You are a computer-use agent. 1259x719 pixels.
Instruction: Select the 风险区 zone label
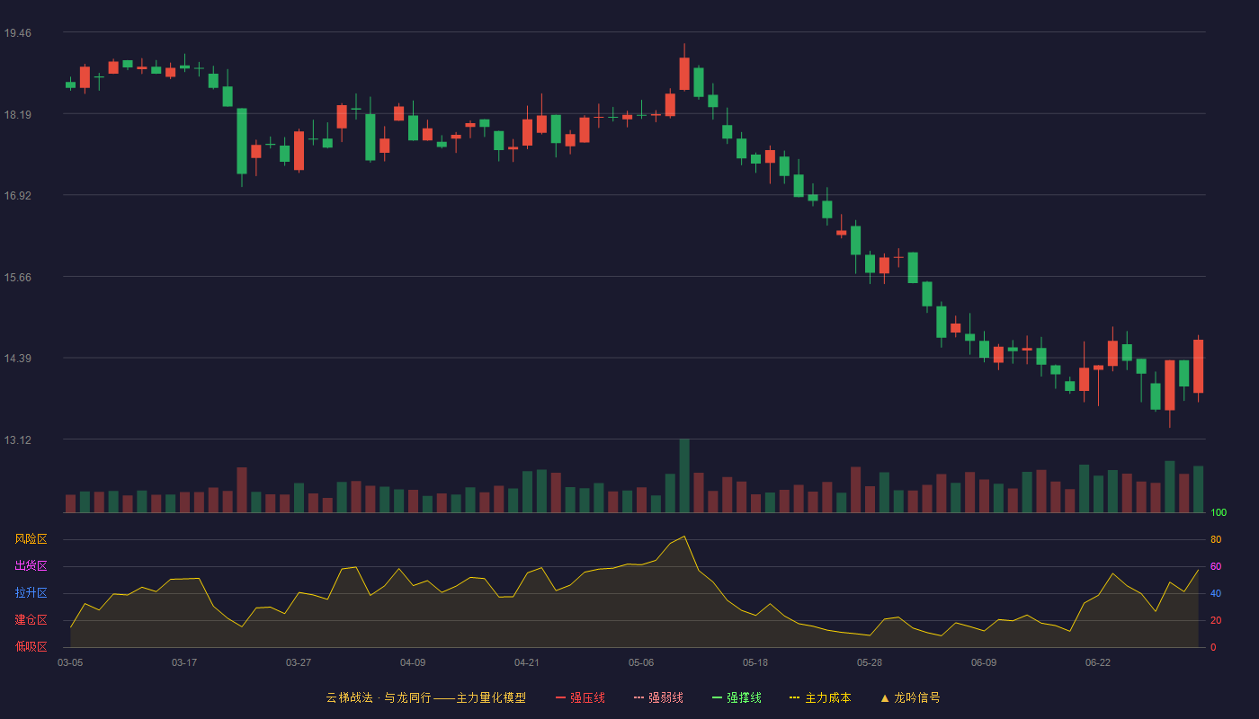(31, 539)
